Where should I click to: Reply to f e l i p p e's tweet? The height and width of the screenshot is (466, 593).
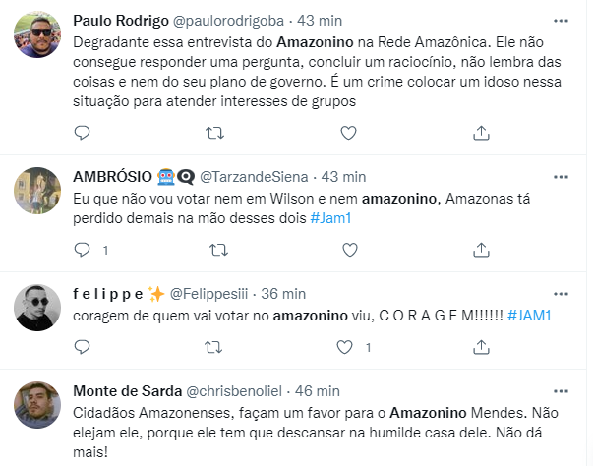click(x=83, y=347)
